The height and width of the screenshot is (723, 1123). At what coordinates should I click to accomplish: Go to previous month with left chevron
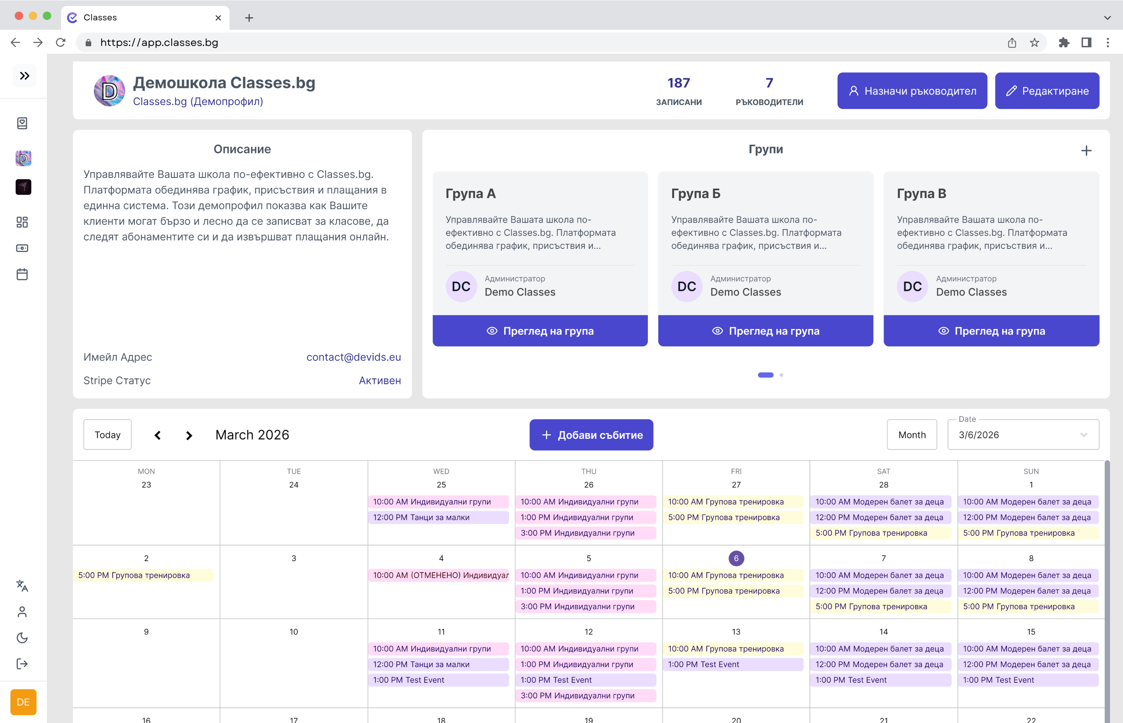coord(158,435)
